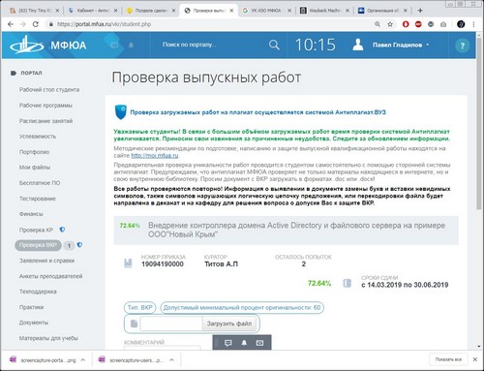The width and height of the screenshot is (484, 371).
Task: Click the Тип: ВКР tag
Action: point(139,308)
